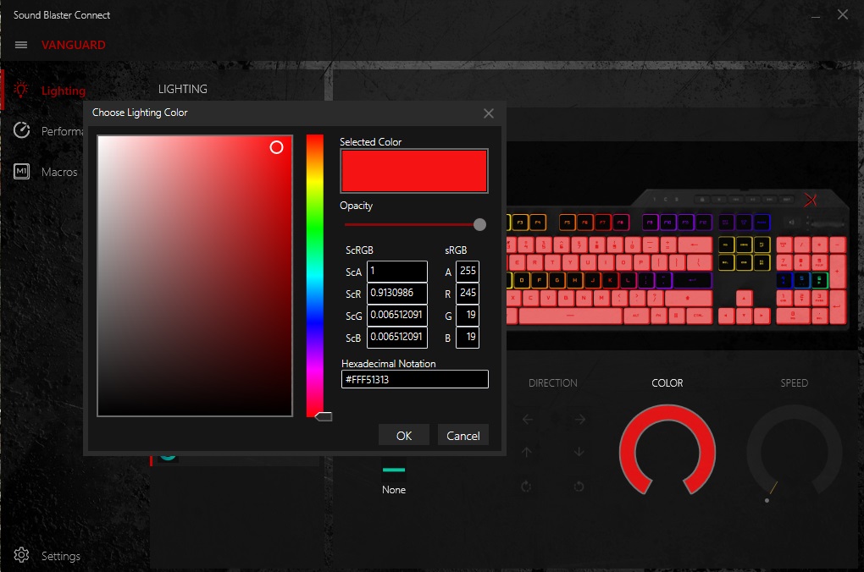This screenshot has height=572, width=864.
Task: Click the sRGB R value field
Action: pyautogui.click(x=468, y=293)
